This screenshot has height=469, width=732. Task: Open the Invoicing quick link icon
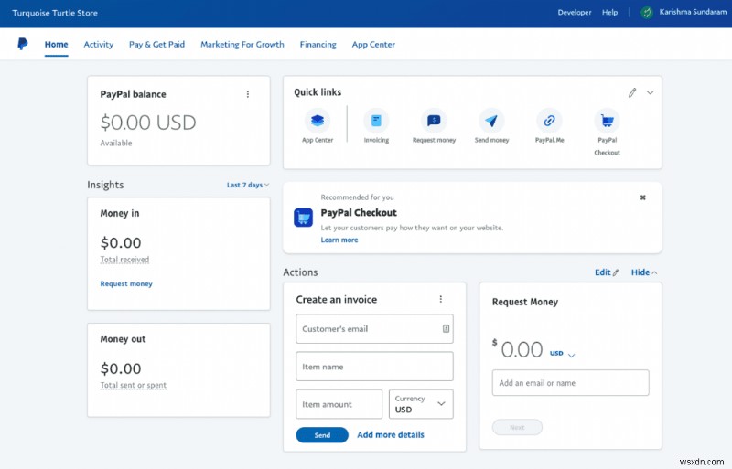point(376,121)
